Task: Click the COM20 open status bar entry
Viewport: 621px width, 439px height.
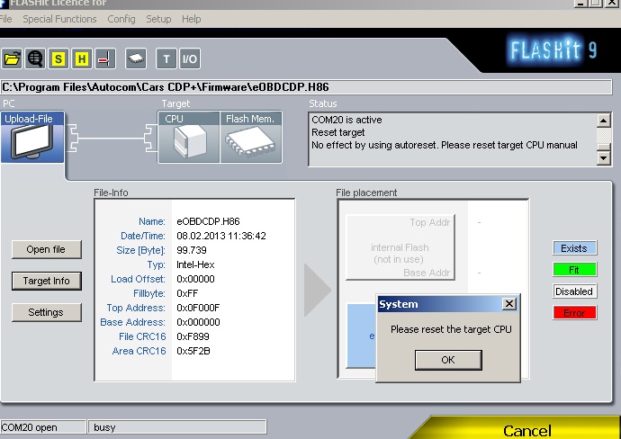Action: point(43,427)
